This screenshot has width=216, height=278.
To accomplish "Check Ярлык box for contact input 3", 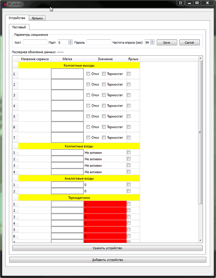I will click(129, 165).
